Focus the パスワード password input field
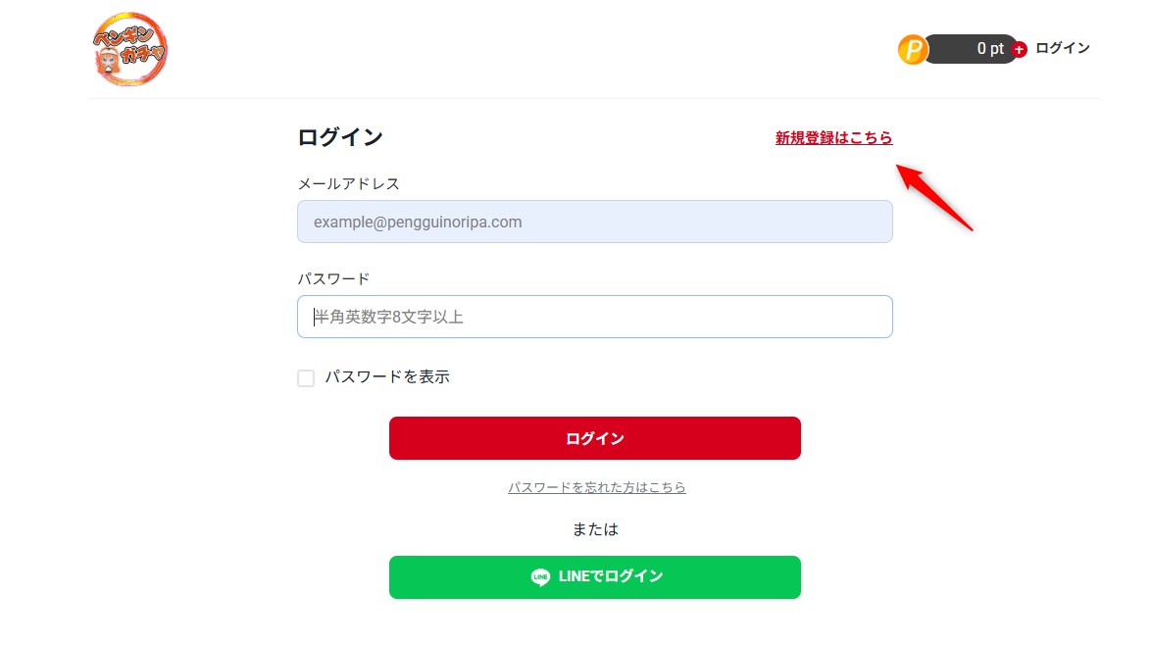Viewport: 1152px width, 645px height. 594,317
